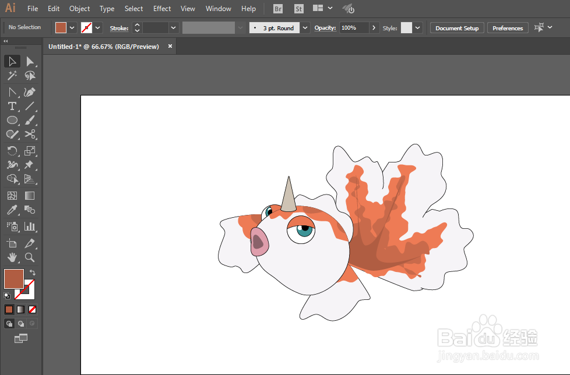Choose the Gradient tool
570x375 pixels.
[30, 196]
